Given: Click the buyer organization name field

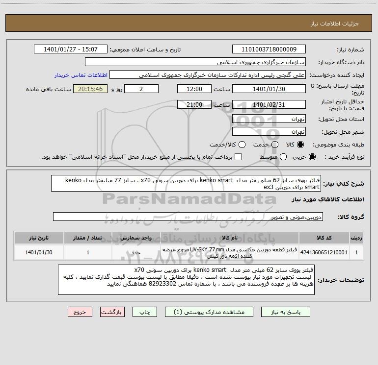Looking at the screenshot, I should click(x=195, y=62).
